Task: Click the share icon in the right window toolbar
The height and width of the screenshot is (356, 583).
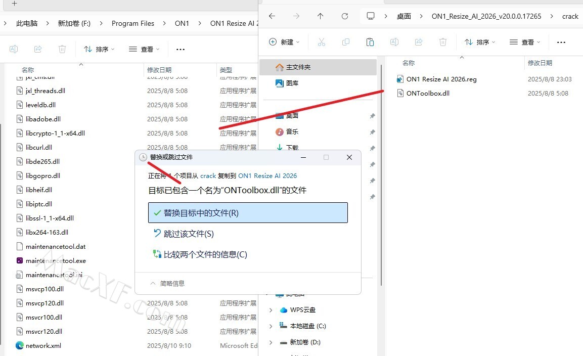Action: click(x=419, y=42)
